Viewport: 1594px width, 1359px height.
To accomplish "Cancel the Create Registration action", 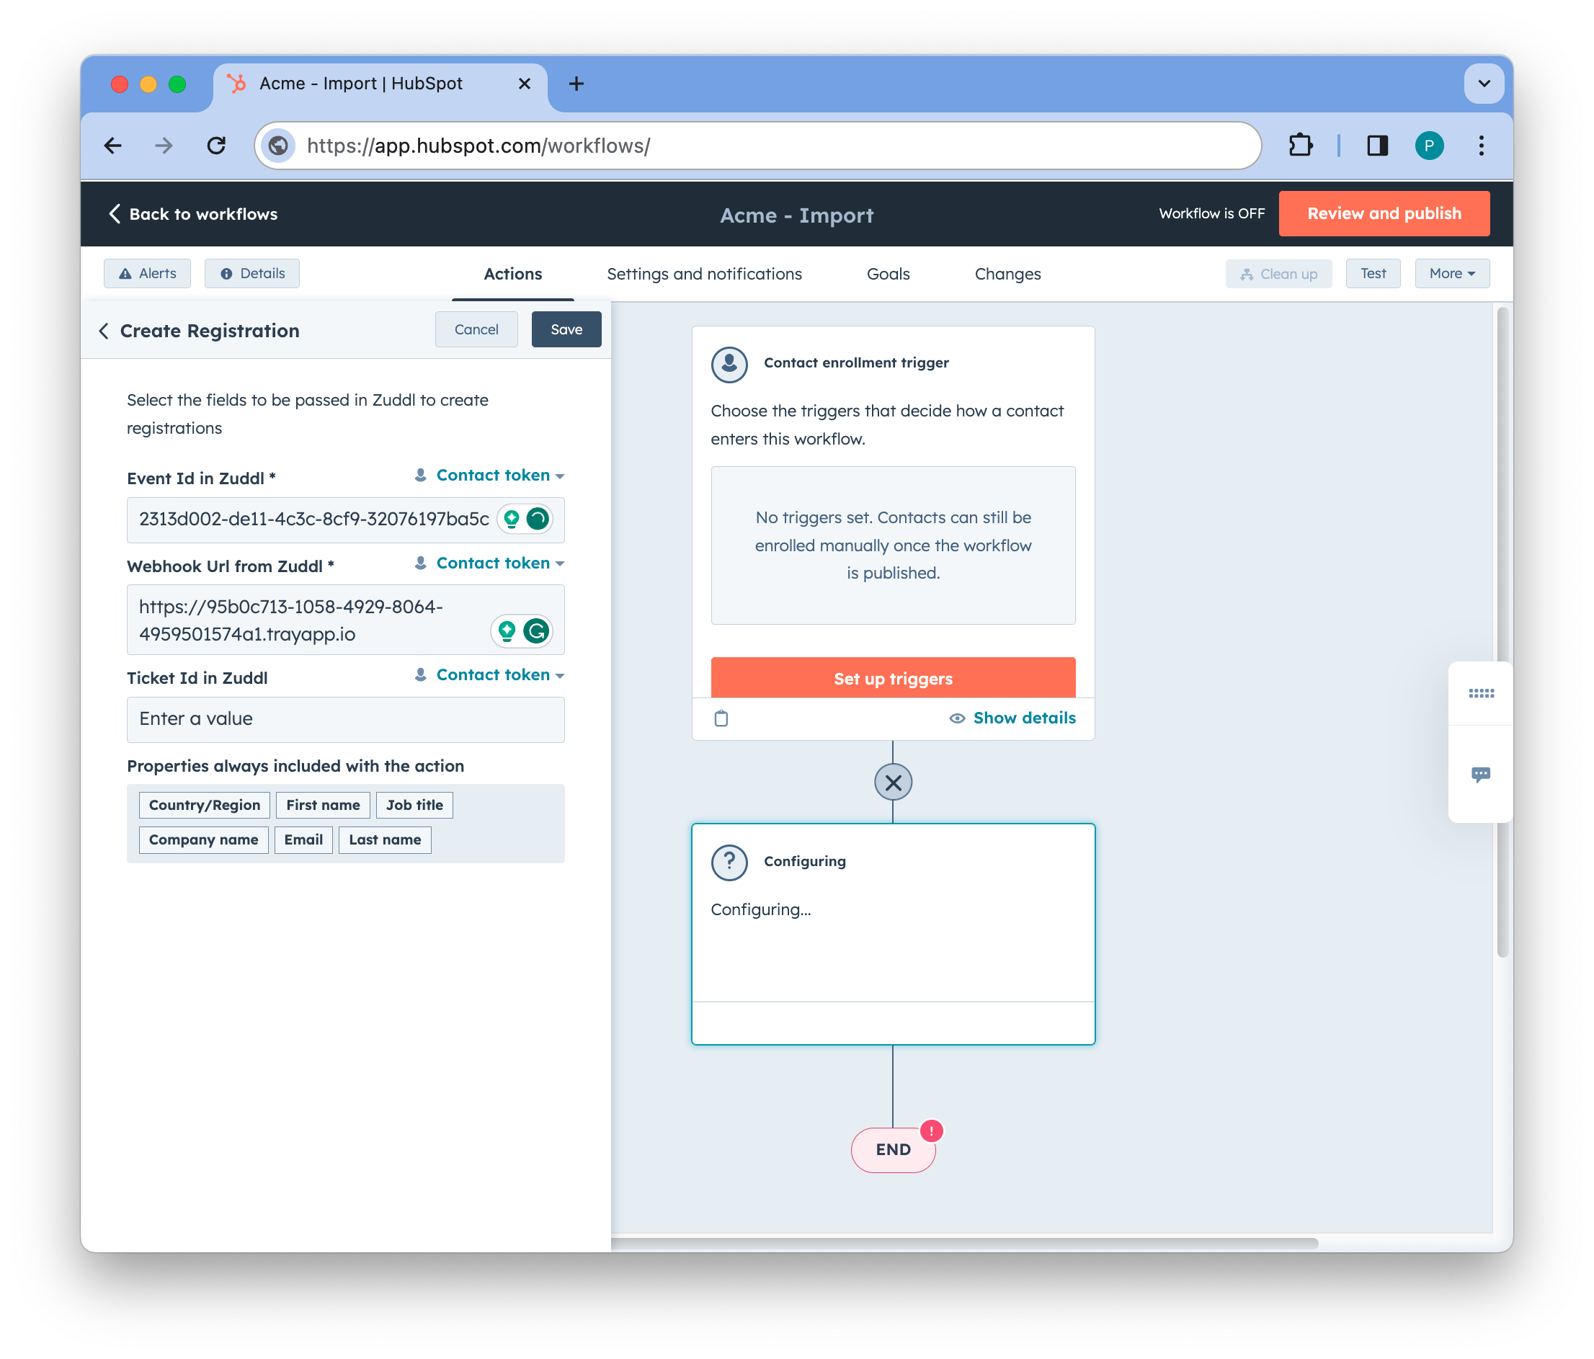I will click(476, 329).
